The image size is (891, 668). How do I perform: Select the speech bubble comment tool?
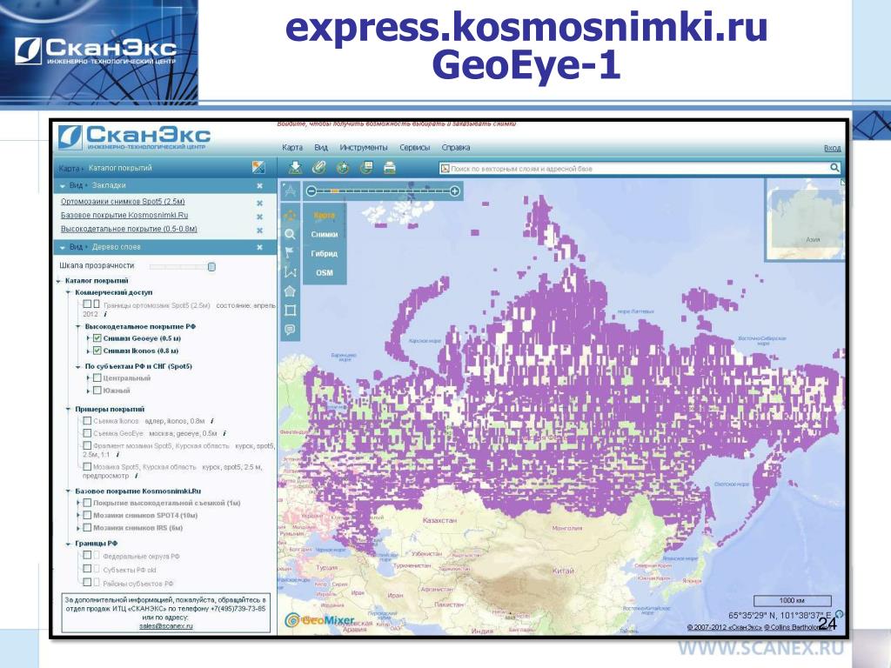coord(290,330)
